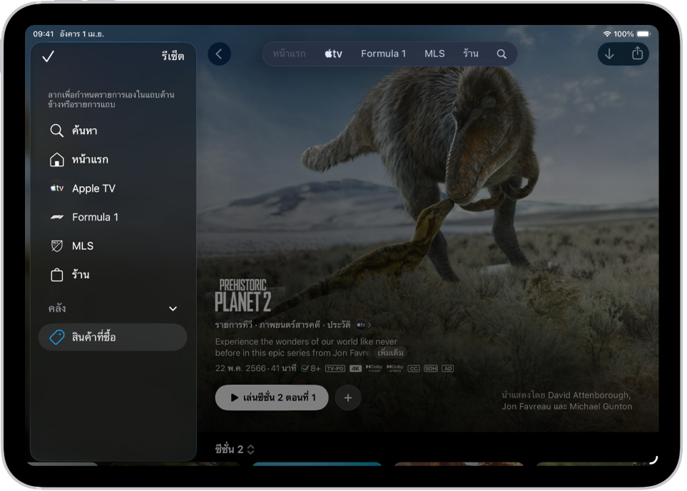Tap the search magnifier in top bar

click(x=502, y=54)
